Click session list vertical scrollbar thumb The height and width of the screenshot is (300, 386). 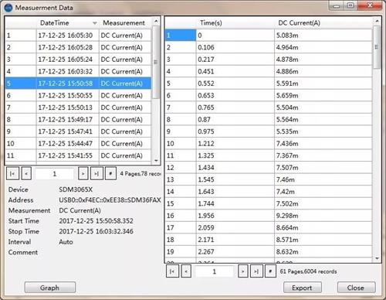pyautogui.click(x=156, y=62)
